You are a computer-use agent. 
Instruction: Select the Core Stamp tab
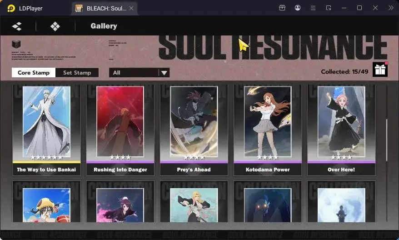tap(34, 73)
